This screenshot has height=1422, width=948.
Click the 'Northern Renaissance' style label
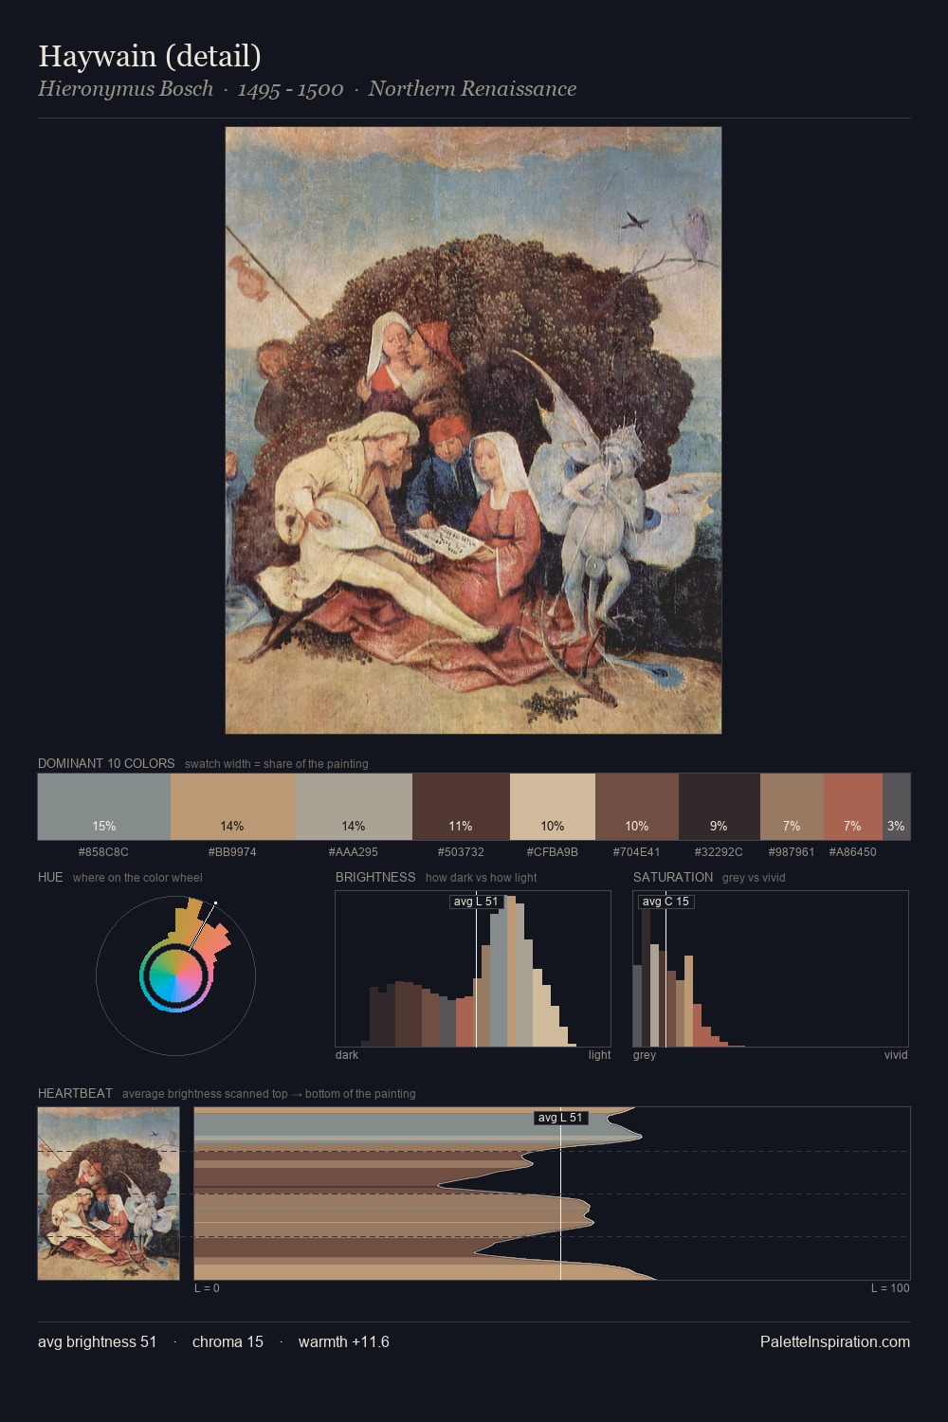click(x=472, y=89)
